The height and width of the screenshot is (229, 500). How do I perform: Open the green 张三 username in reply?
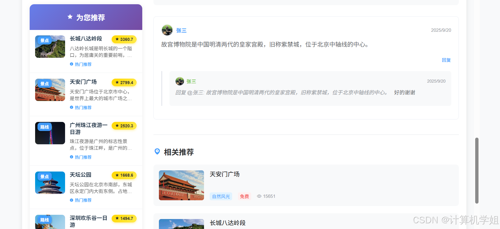[x=191, y=81]
